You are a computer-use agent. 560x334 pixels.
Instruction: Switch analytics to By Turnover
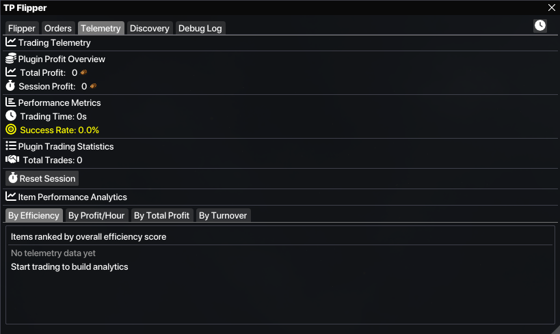tap(224, 215)
